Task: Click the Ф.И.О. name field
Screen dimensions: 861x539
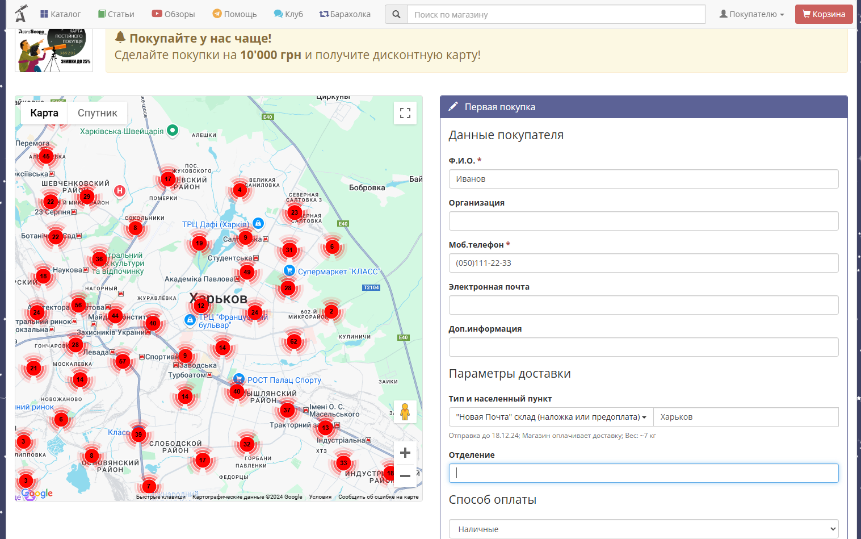Action: pos(644,179)
